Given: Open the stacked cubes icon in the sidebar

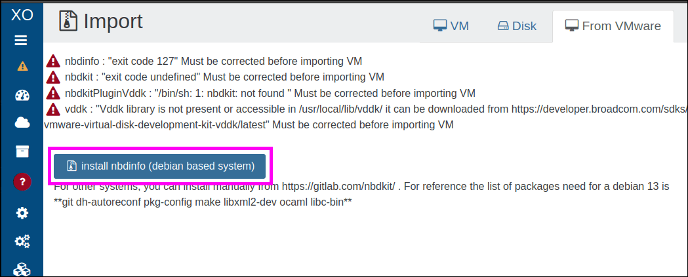Looking at the screenshot, I should [22, 269].
